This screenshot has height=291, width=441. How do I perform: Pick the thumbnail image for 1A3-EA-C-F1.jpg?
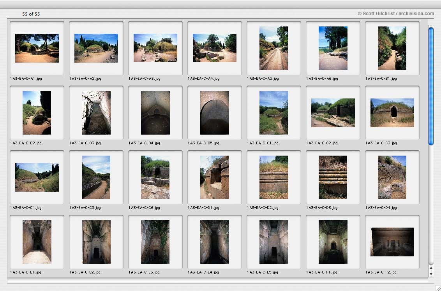(333, 242)
